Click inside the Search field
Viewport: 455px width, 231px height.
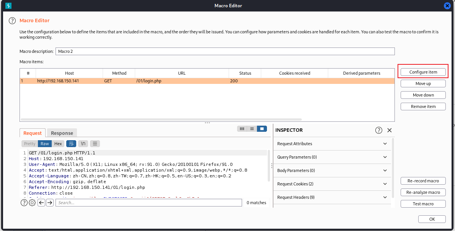pos(149,202)
